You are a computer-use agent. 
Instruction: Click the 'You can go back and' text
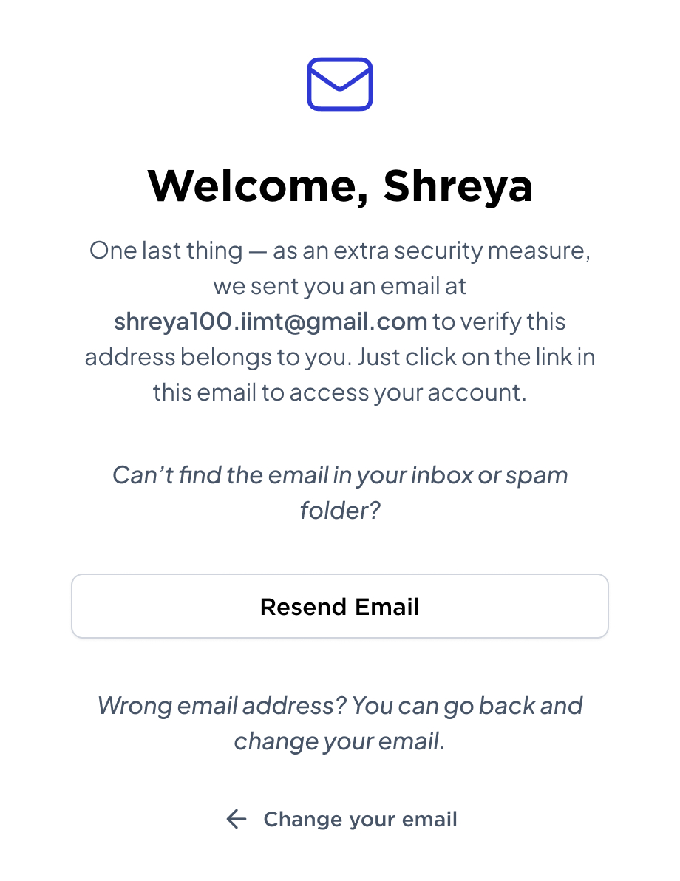[x=468, y=706]
